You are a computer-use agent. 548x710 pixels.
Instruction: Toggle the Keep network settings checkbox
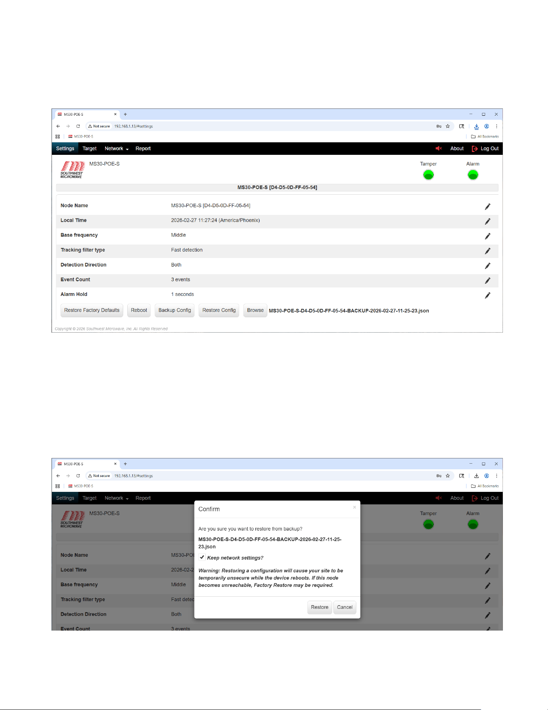click(x=202, y=557)
